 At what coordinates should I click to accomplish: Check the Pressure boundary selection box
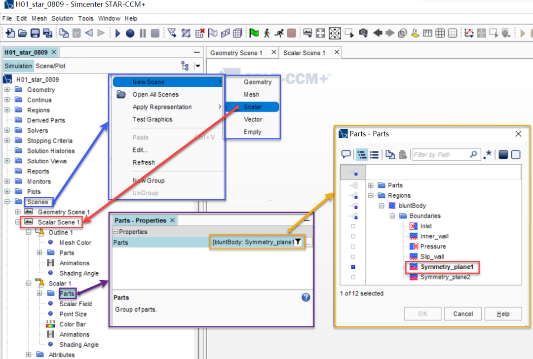[x=353, y=247]
